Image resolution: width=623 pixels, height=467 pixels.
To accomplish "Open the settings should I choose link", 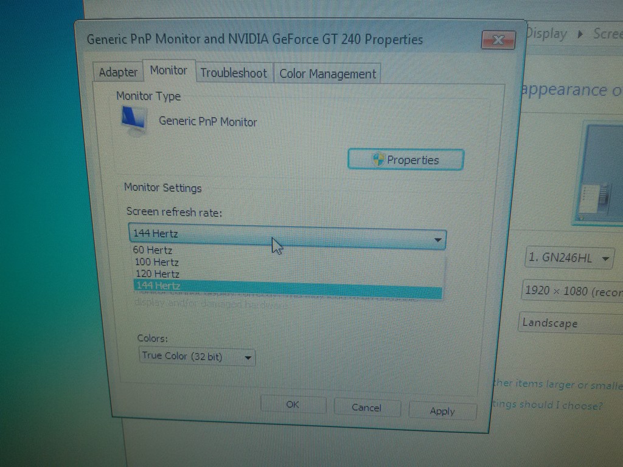I will coord(548,404).
